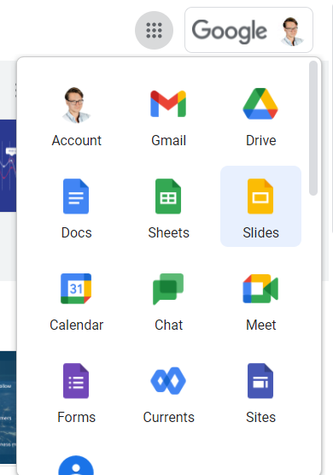
Task: Launch the Currents app icon
Action: tap(168, 381)
